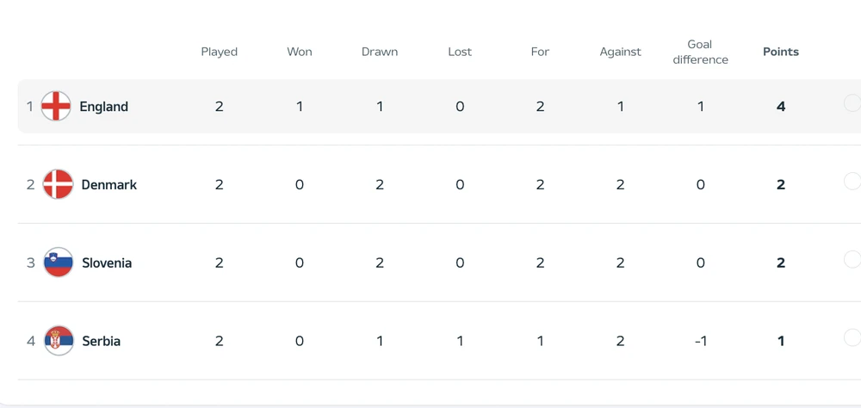Expand the England row using its circle button

[x=852, y=103]
